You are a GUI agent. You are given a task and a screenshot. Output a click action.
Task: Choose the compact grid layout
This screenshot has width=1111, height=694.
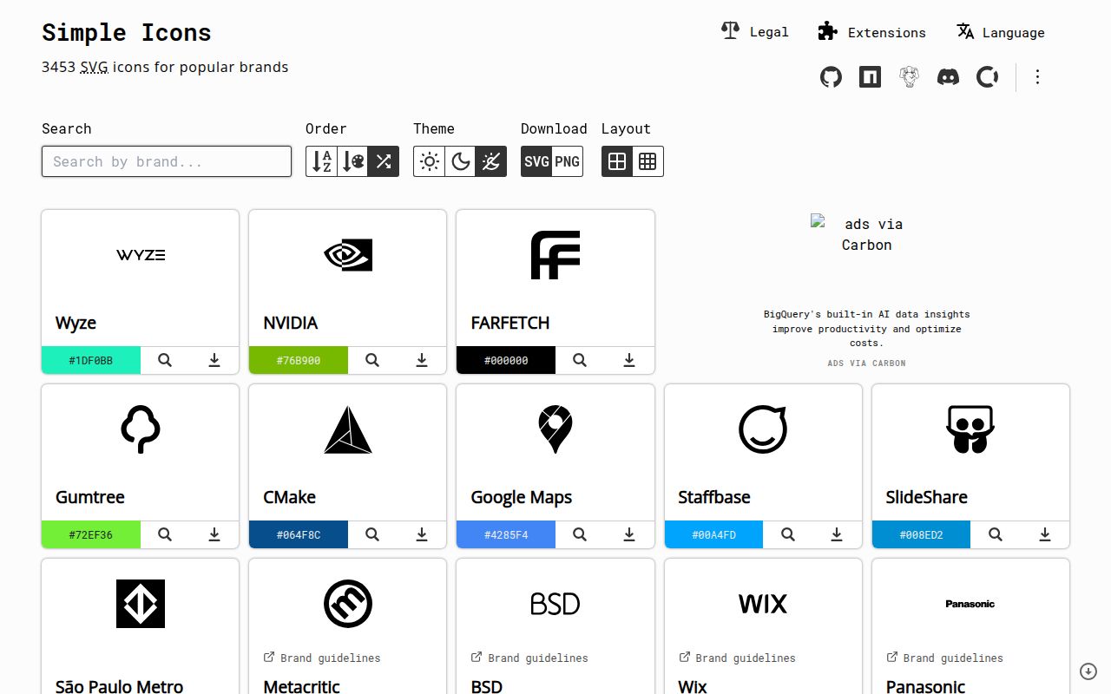click(648, 161)
